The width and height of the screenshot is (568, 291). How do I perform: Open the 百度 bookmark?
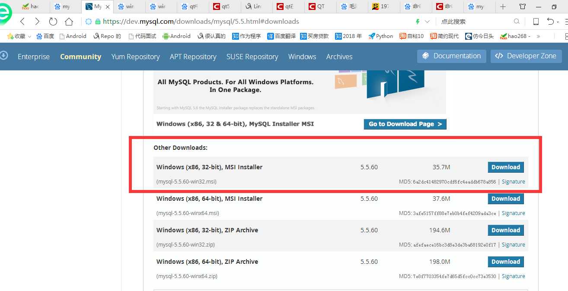point(45,36)
